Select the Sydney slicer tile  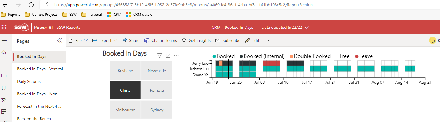pos(157,110)
